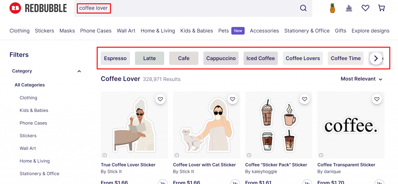
Task: Favorite the Coffee Lover with Cat Sticker
Action: [232, 99]
